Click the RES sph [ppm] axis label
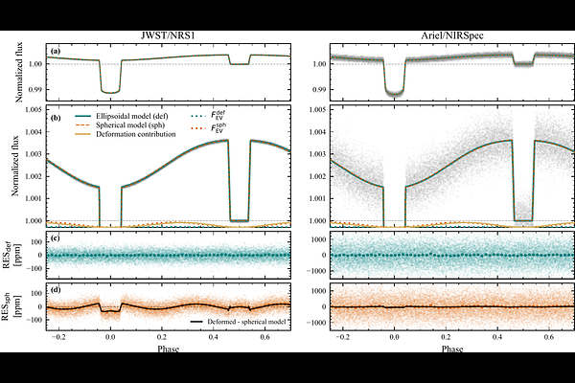Image resolution: width=575 pixels, height=383 pixels. (x=11, y=306)
